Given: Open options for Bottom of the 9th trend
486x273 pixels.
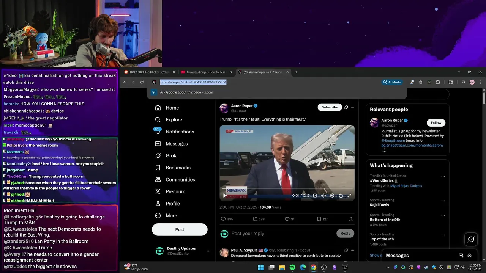Looking at the screenshot, I should click(x=443, y=215).
